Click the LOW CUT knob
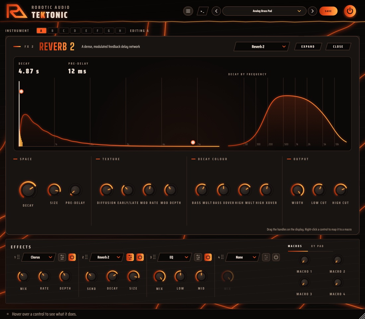Image resolution: width=365 pixels, height=319 pixels. 319,190
